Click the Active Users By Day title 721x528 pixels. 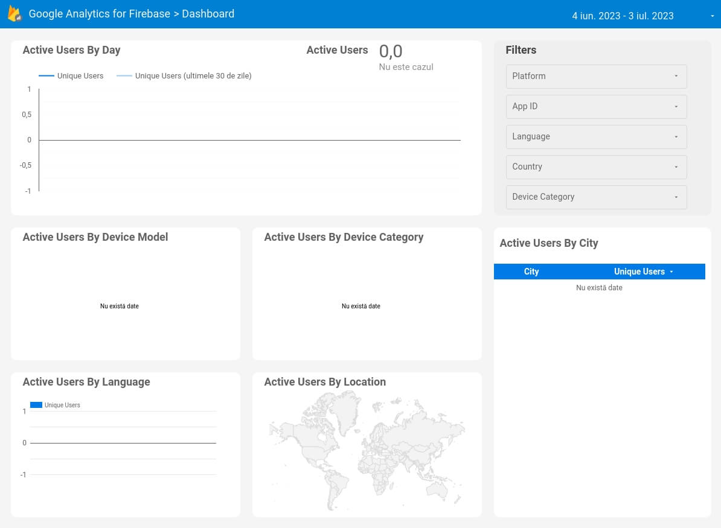(x=71, y=50)
